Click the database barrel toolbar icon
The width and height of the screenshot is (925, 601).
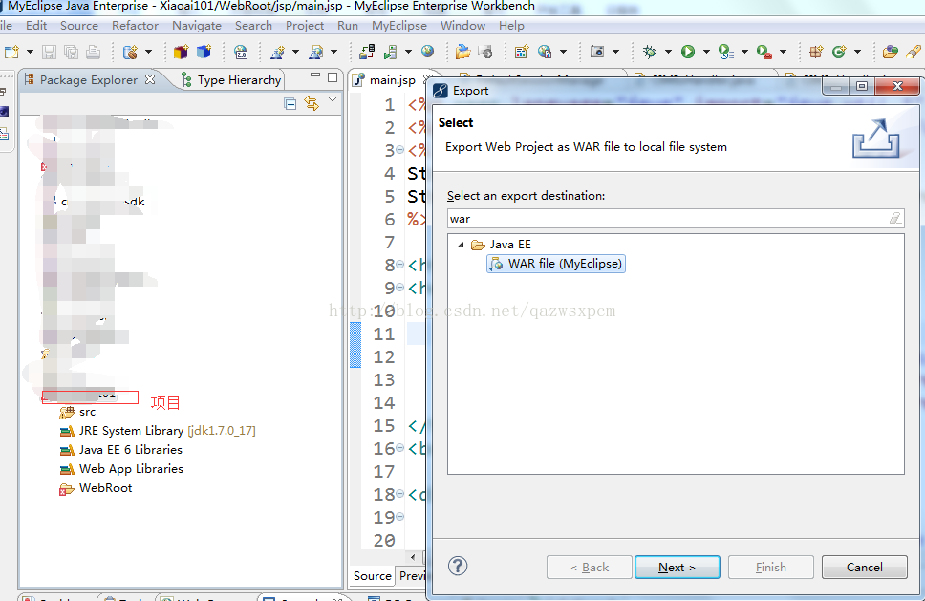pos(130,52)
